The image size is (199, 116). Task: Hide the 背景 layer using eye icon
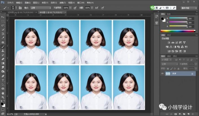pos(162,74)
